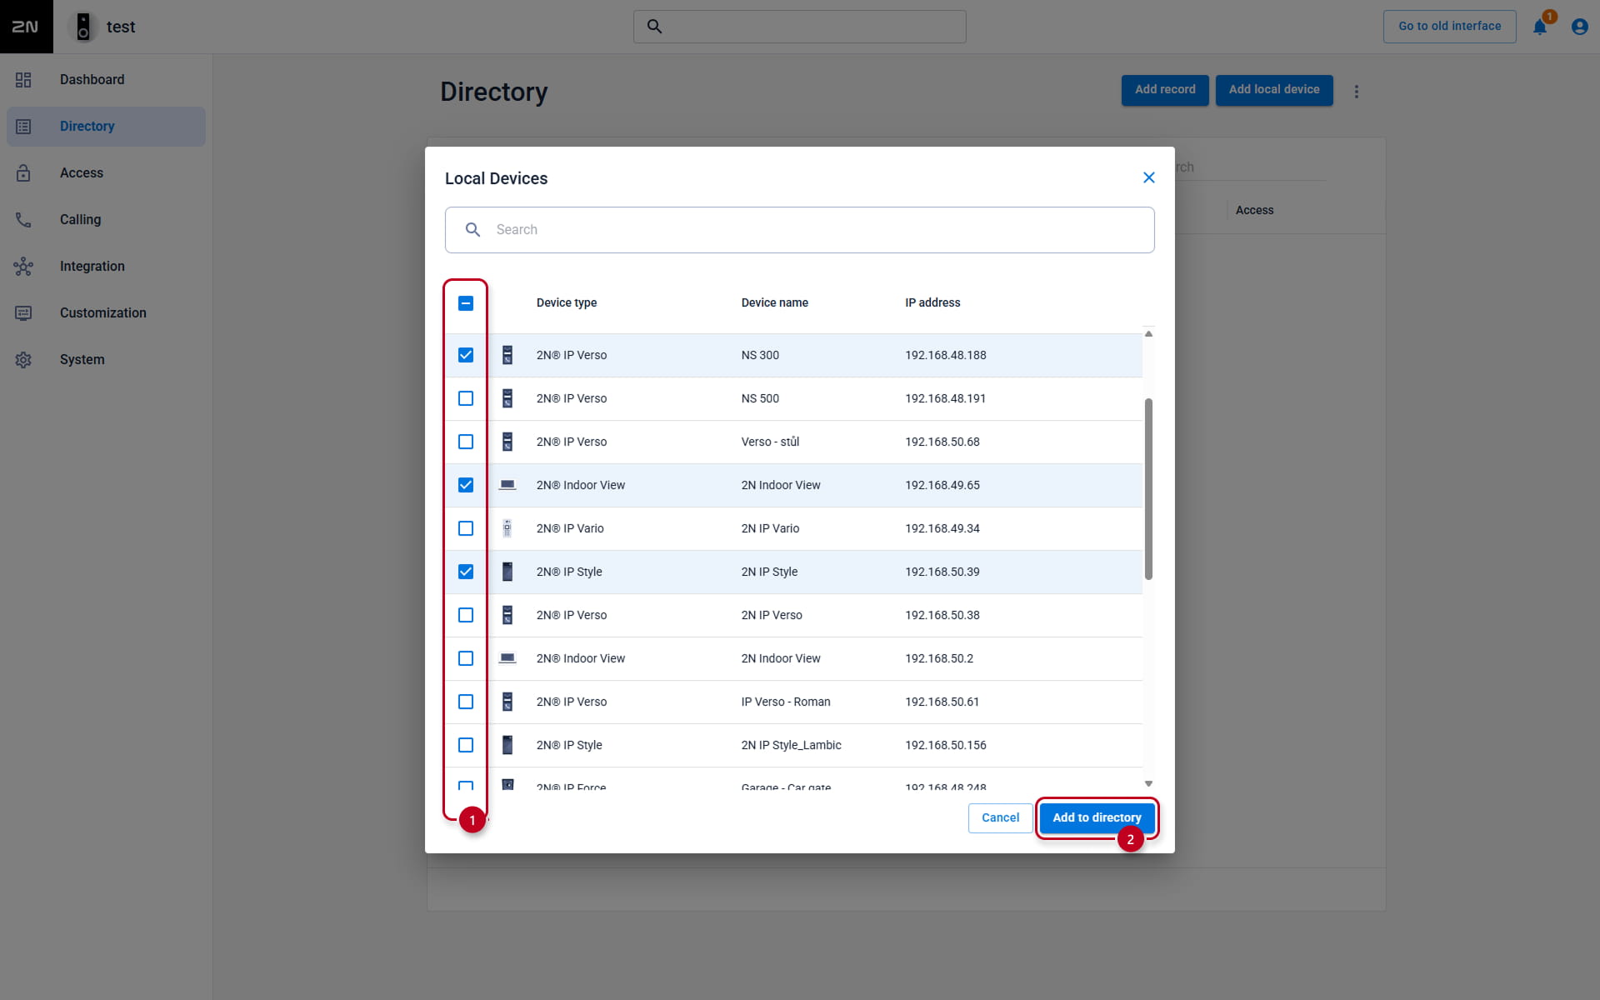
Task: Focus the Local Devices search field
Action: [799, 230]
